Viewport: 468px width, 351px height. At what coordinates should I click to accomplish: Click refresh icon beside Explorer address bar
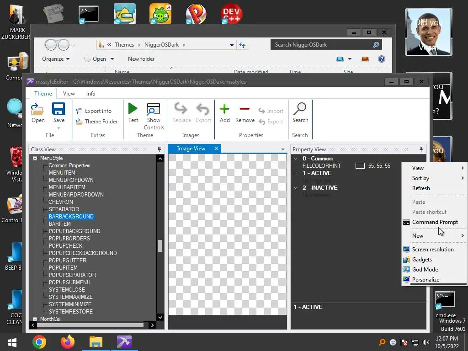242,45
